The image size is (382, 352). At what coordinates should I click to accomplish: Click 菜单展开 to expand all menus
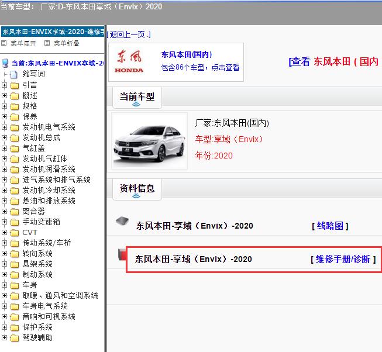[x=23, y=43]
